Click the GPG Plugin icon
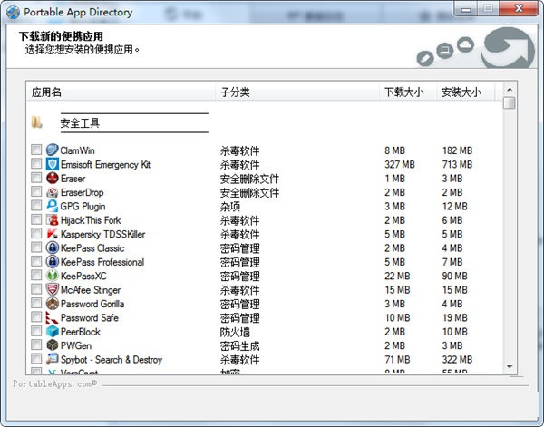544x427 pixels. [53, 207]
